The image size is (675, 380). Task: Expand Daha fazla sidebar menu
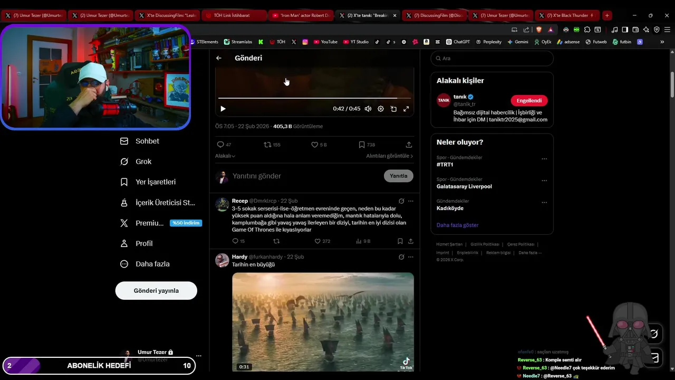click(x=145, y=264)
